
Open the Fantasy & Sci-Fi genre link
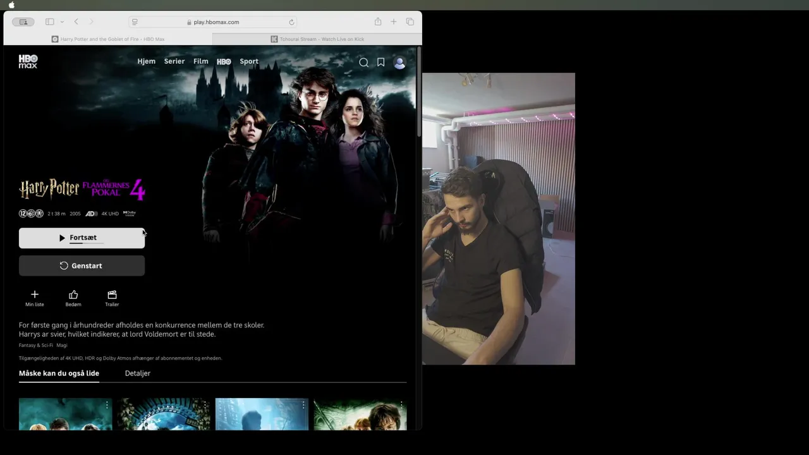(36, 346)
